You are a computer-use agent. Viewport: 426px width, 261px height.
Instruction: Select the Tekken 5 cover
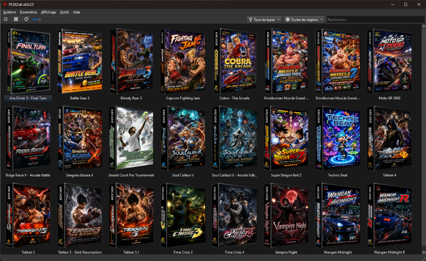click(28, 215)
